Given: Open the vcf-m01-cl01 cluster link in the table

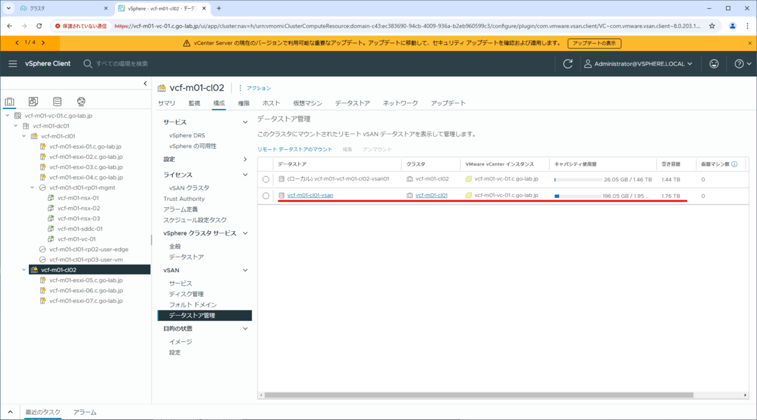Looking at the screenshot, I should coord(431,195).
